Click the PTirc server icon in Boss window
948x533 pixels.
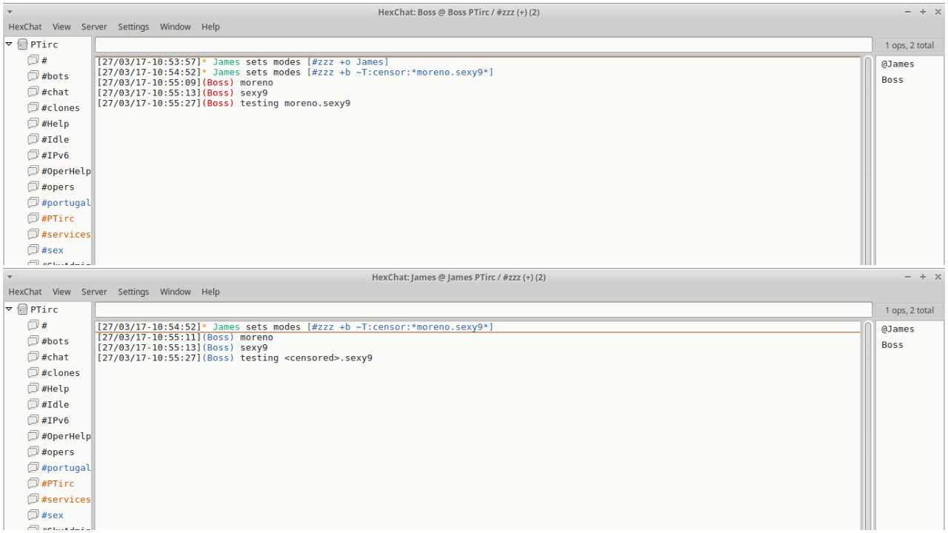click(x=22, y=44)
